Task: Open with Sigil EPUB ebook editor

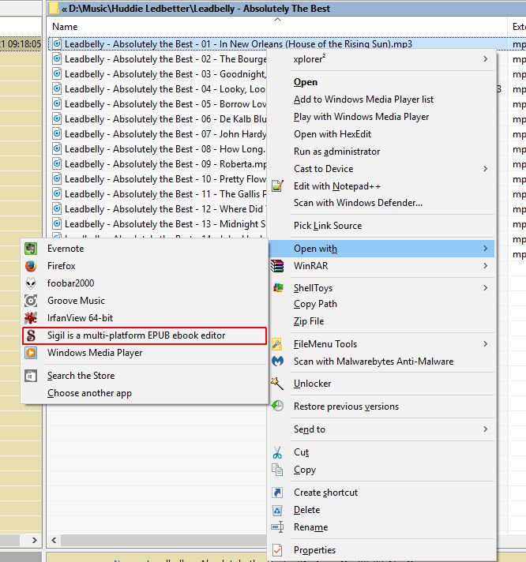Action: click(145, 335)
